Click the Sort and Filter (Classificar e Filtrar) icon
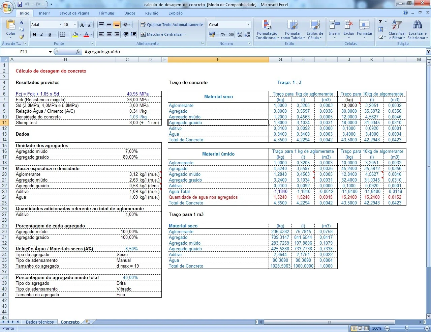This screenshot has height=332, width=431. click(397, 30)
